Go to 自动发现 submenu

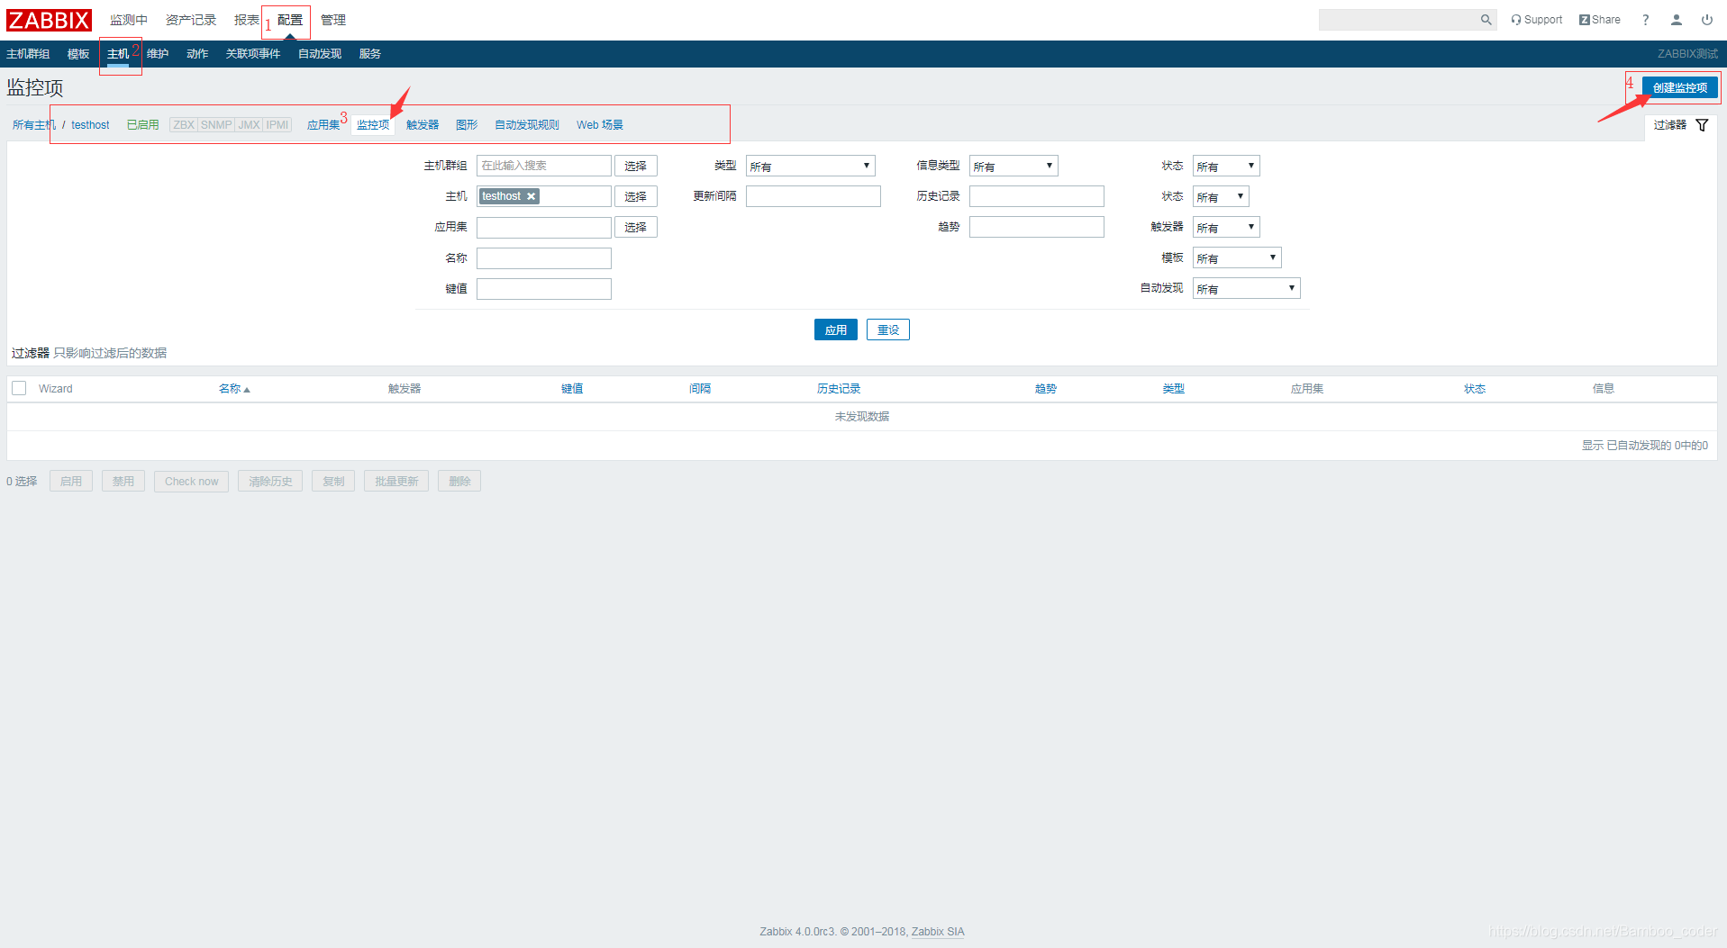[320, 54]
